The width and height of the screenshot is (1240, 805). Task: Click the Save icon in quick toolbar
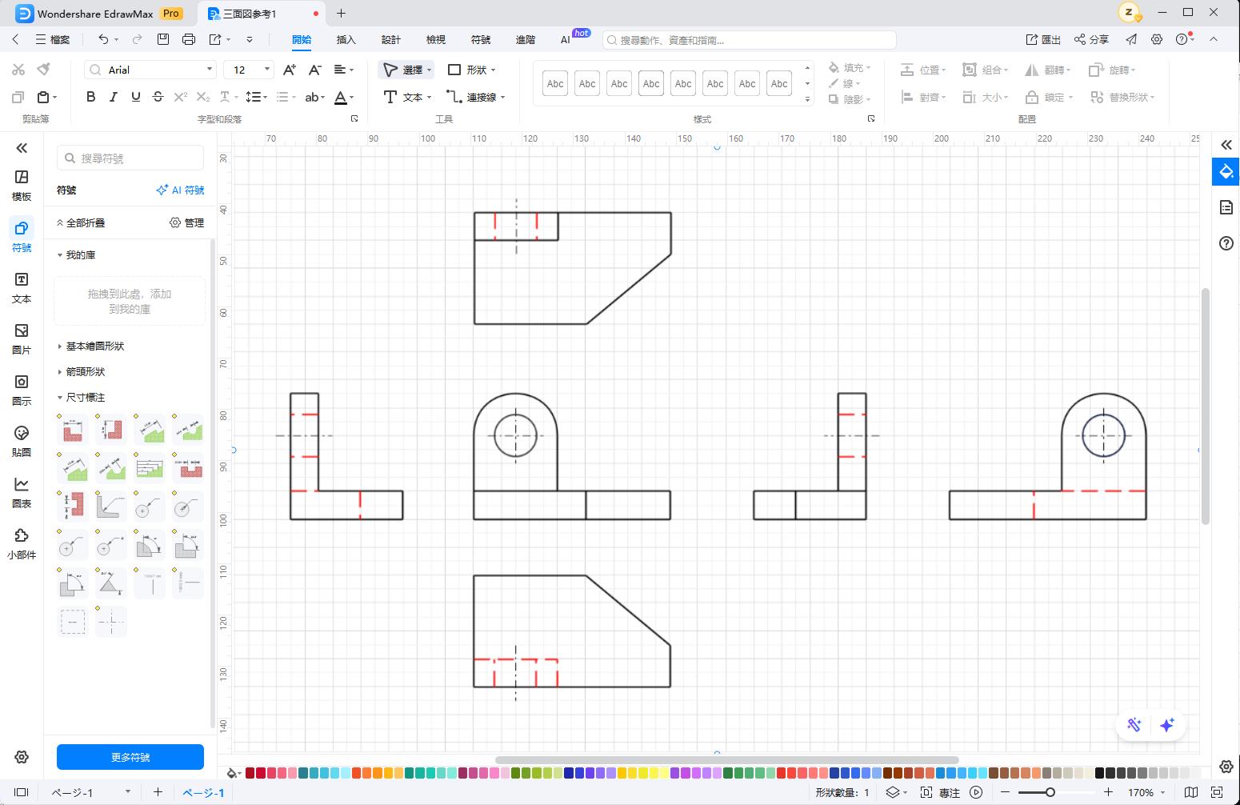tap(163, 39)
